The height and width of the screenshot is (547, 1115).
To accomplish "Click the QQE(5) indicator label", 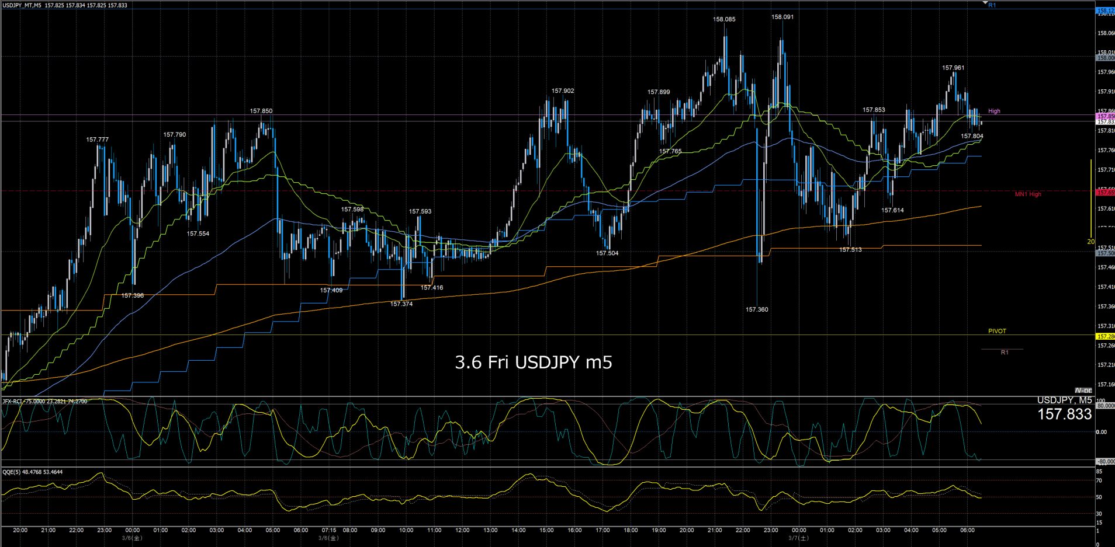I will click(x=32, y=472).
